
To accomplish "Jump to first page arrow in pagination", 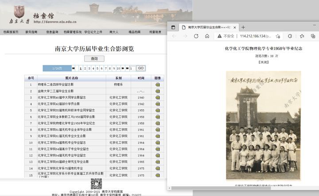I will point(74,68).
